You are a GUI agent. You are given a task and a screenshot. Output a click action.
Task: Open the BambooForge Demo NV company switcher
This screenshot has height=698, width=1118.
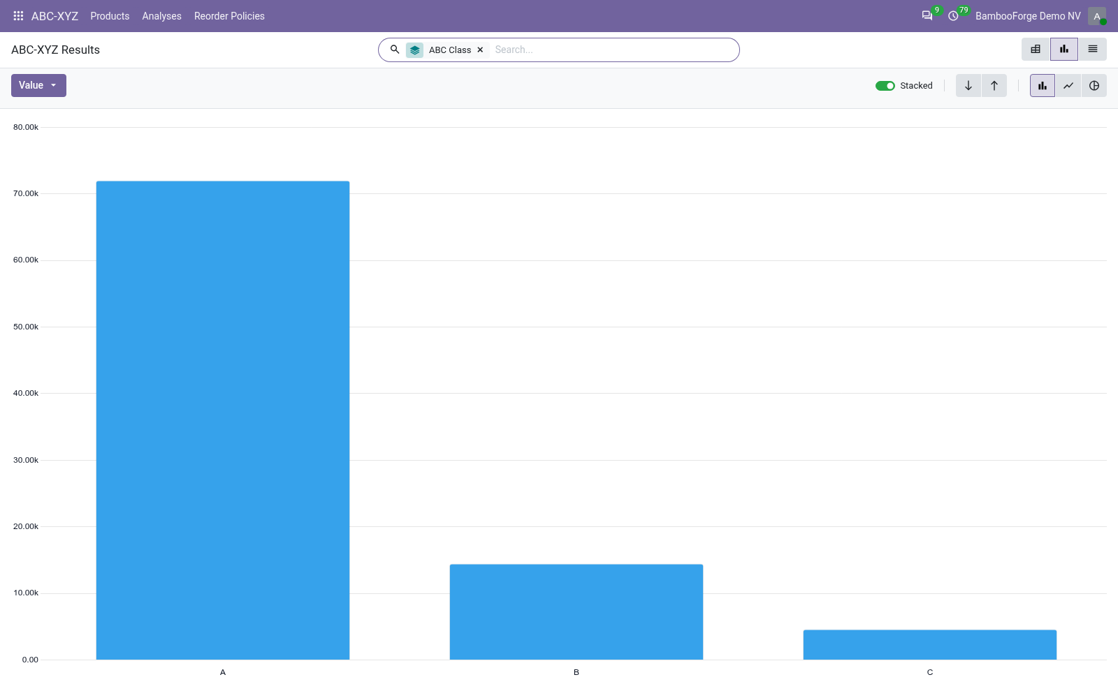pyautogui.click(x=1028, y=16)
